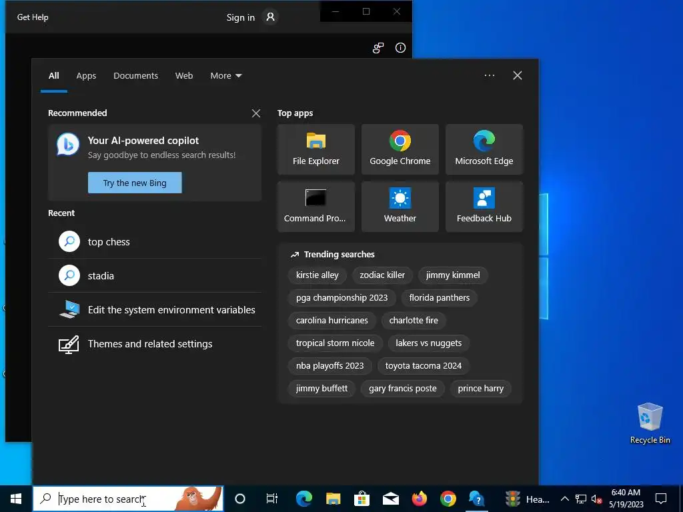Screen dimensions: 683x512
Task: Select Get Help taskbar icon
Action: [x=477, y=499]
